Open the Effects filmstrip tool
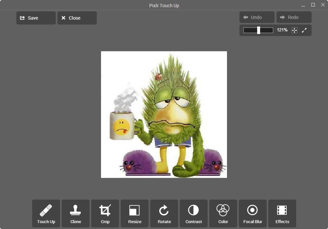Image resolution: width=328 pixels, height=229 pixels. [282, 213]
